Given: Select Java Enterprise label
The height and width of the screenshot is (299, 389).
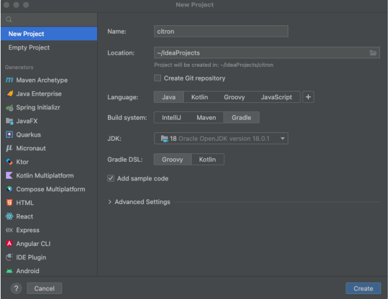Looking at the screenshot, I should pyautogui.click(x=39, y=94).
